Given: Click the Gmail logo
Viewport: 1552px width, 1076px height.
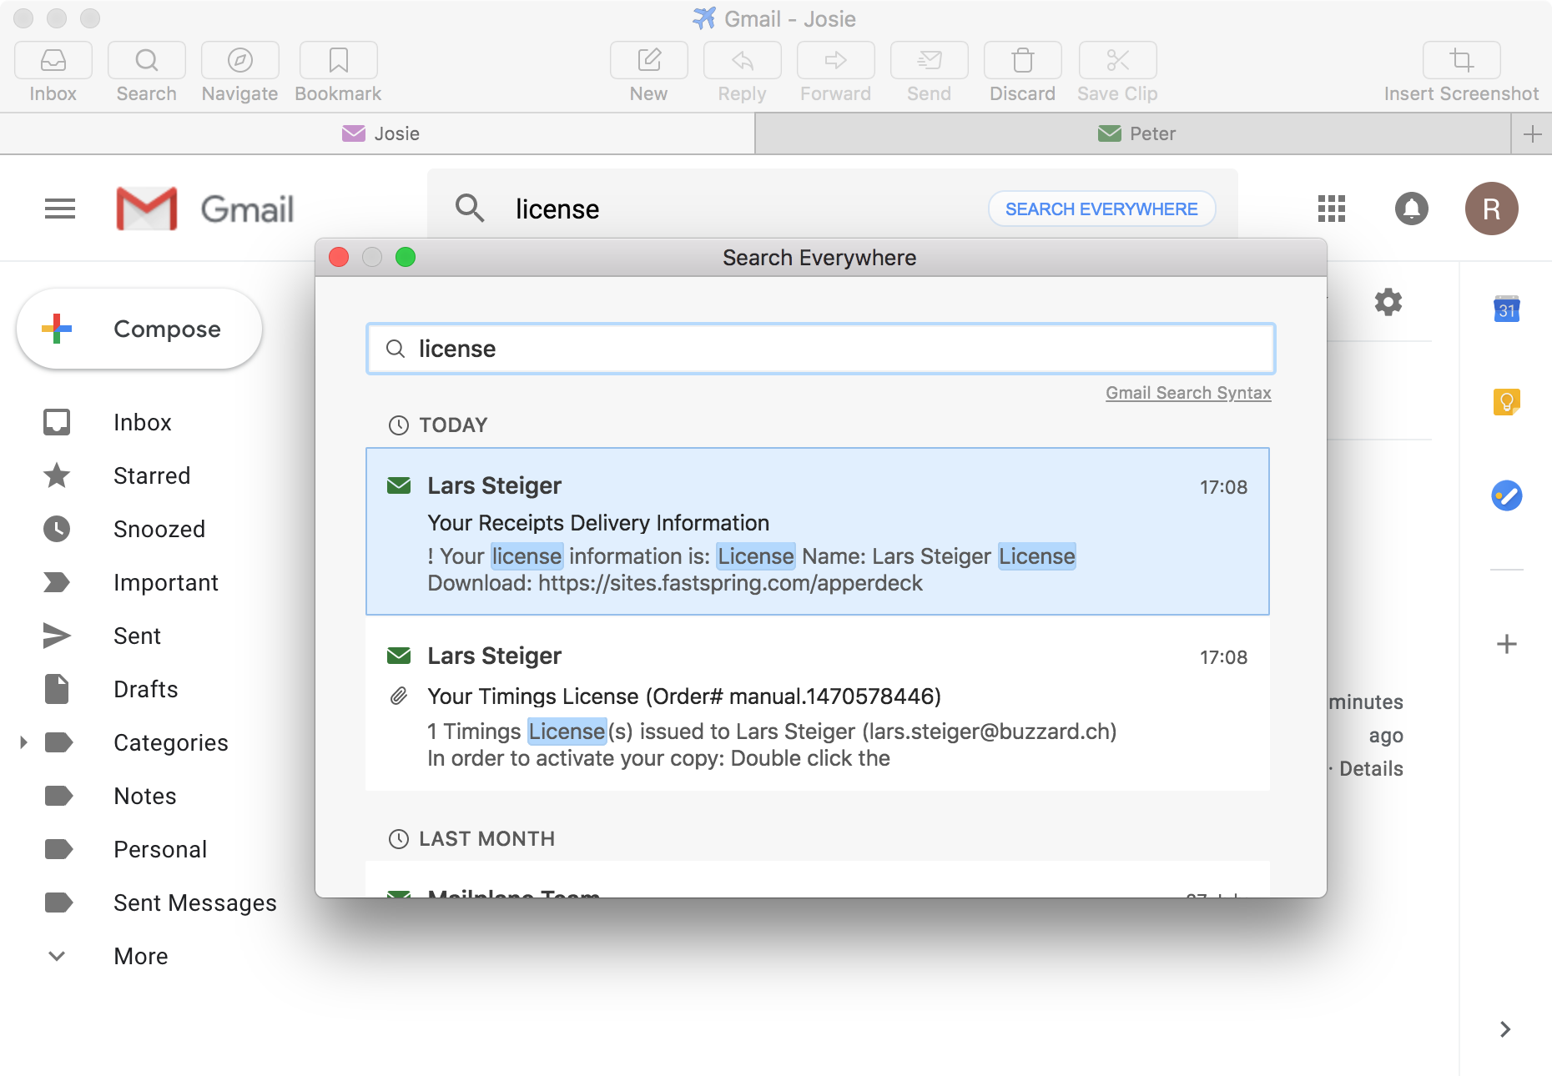Looking at the screenshot, I should pyautogui.click(x=205, y=209).
